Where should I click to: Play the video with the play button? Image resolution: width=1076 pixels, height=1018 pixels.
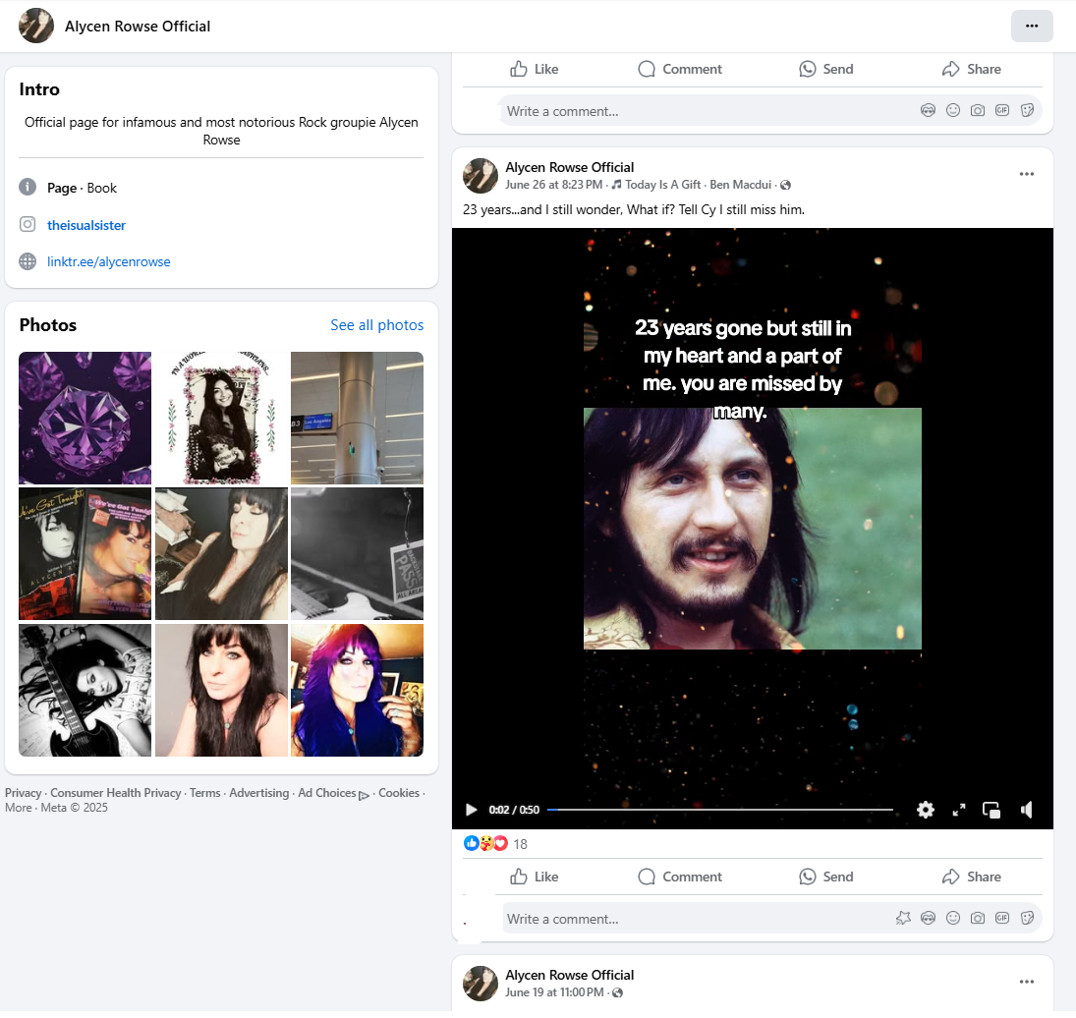(471, 810)
